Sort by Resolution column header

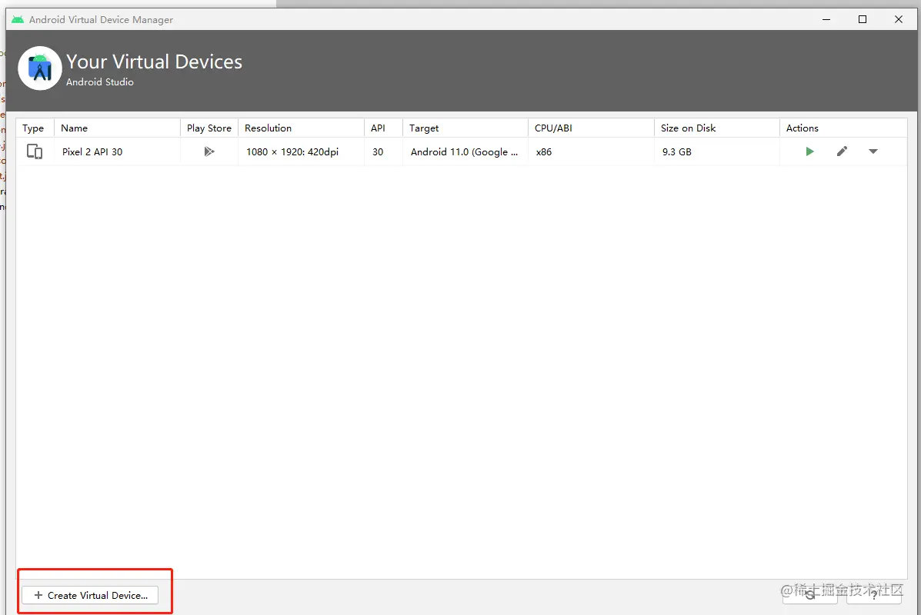pyautogui.click(x=301, y=128)
